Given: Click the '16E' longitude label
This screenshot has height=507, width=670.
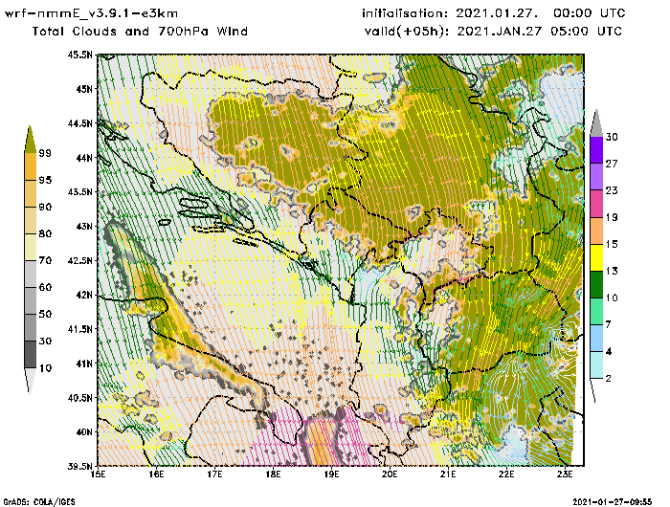Looking at the screenshot, I should click(156, 474).
